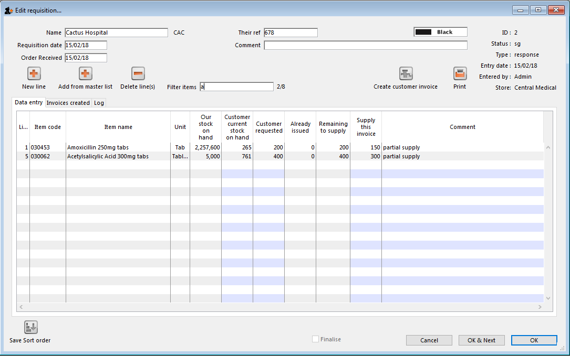The width and height of the screenshot is (570, 356).
Task: Click Add from master list icon
Action: (x=86, y=74)
